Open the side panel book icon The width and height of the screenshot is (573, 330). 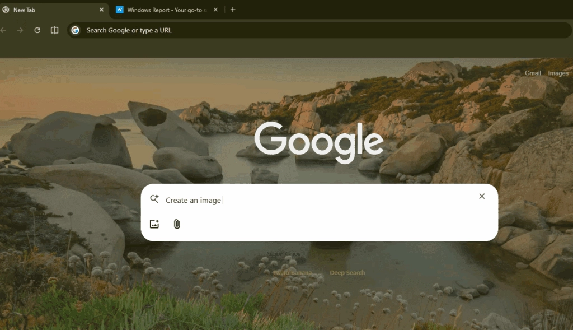point(54,30)
